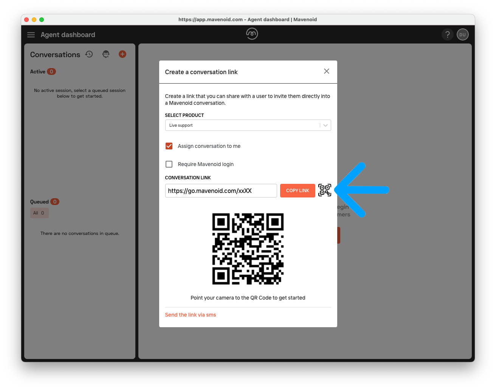Expand the Select Product dropdown
The height and width of the screenshot is (390, 496).
coord(248,125)
